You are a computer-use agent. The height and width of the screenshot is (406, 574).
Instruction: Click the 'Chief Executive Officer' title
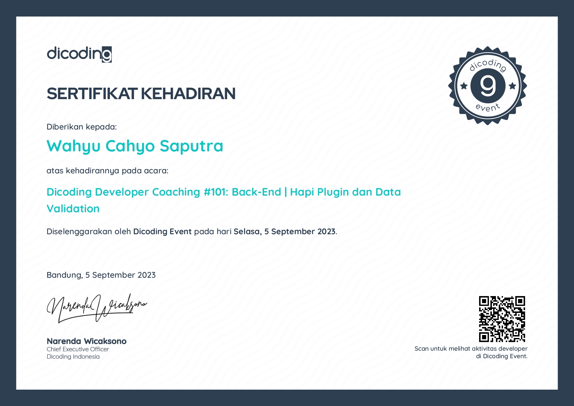(78, 349)
